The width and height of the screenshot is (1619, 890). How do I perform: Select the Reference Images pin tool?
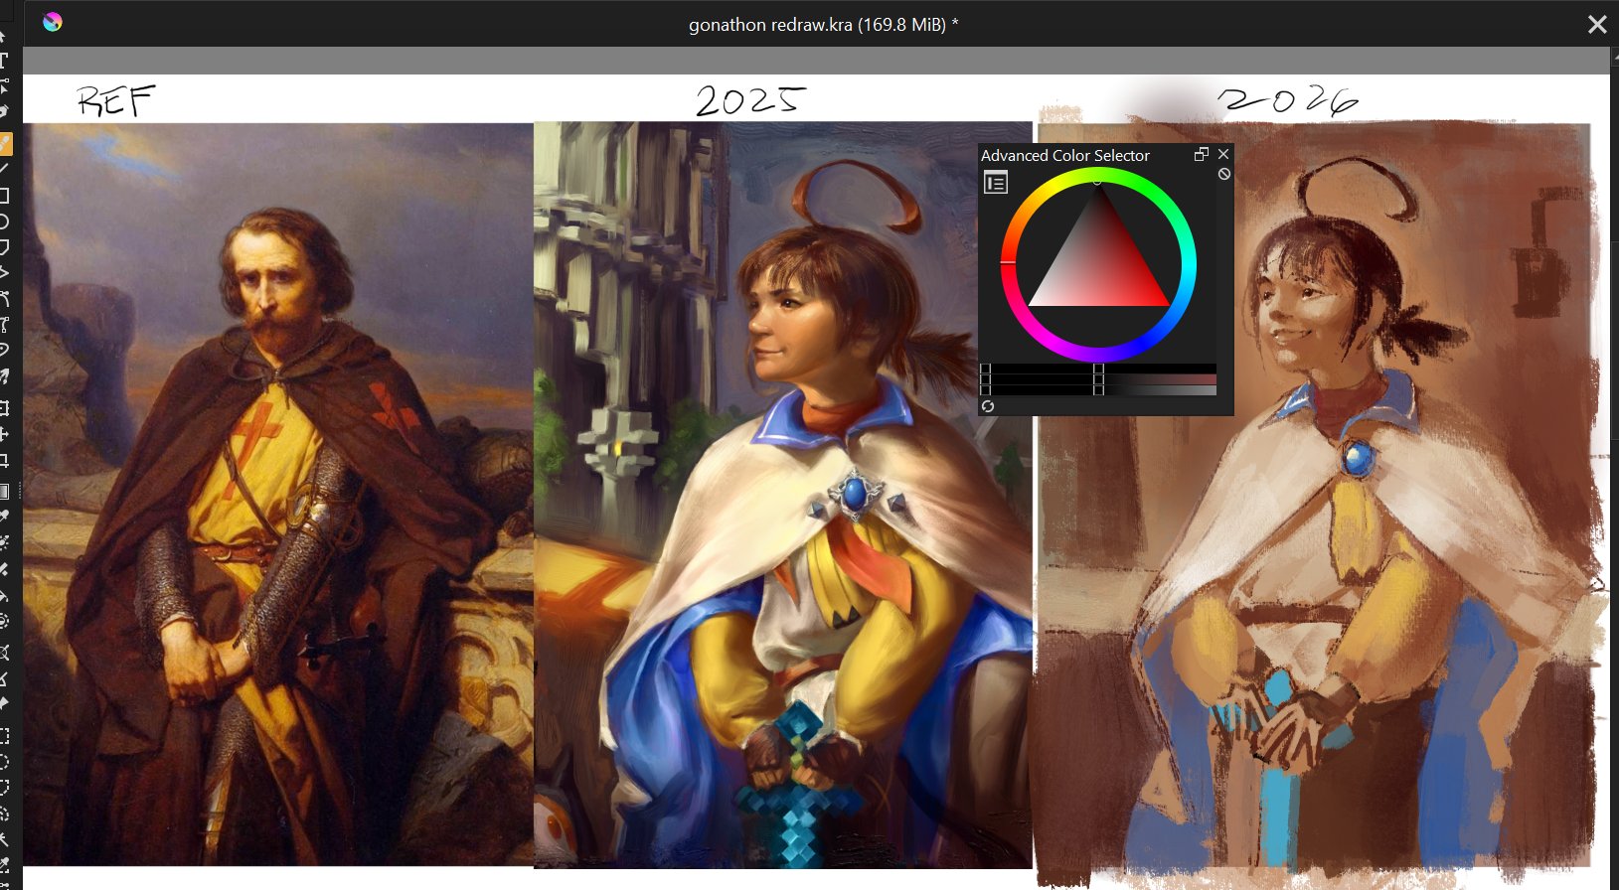(x=4, y=704)
